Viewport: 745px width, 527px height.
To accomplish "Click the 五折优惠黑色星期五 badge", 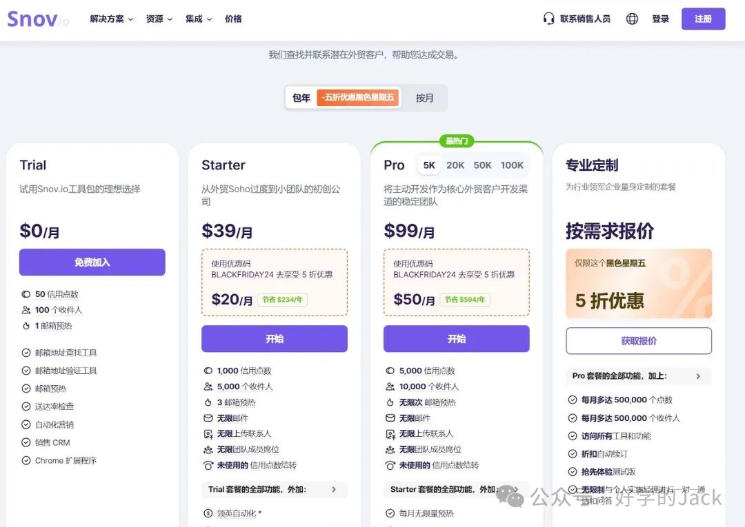I will [358, 97].
